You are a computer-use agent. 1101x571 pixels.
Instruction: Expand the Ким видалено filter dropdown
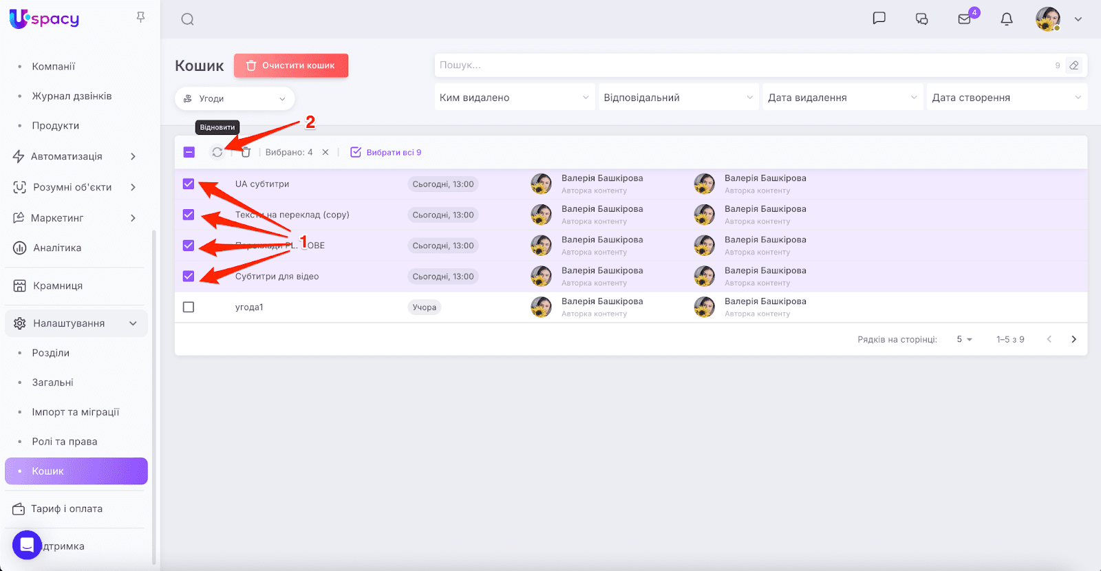point(514,98)
